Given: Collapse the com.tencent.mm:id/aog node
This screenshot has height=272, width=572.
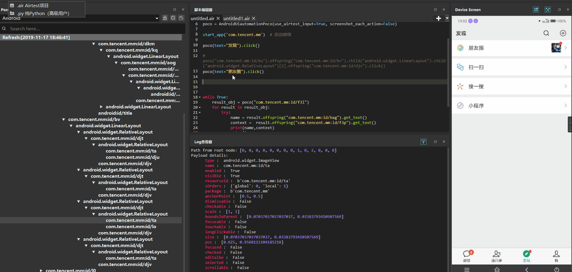Looking at the screenshot, I should pos(116,63).
